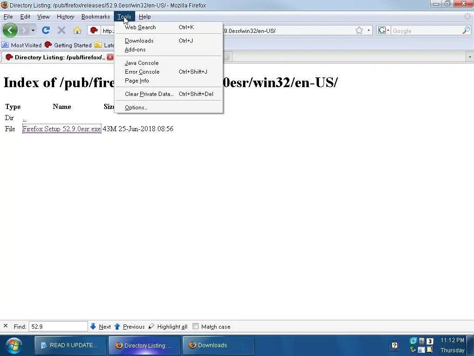Open the Home page icon
474x356 pixels.
pos(77,30)
